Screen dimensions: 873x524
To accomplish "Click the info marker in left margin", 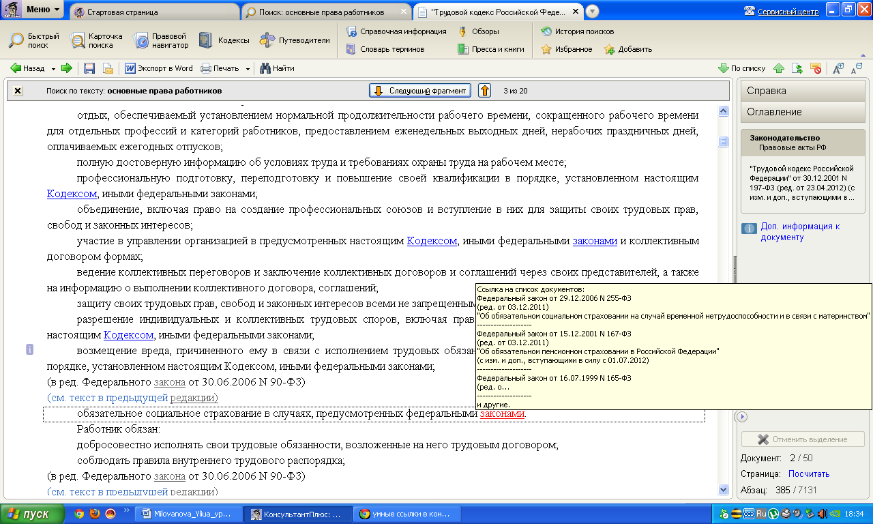I will click(x=29, y=349).
